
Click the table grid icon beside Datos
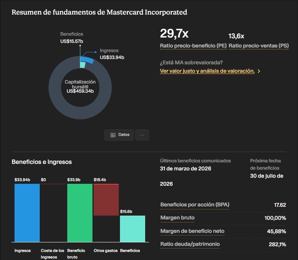click(113, 135)
